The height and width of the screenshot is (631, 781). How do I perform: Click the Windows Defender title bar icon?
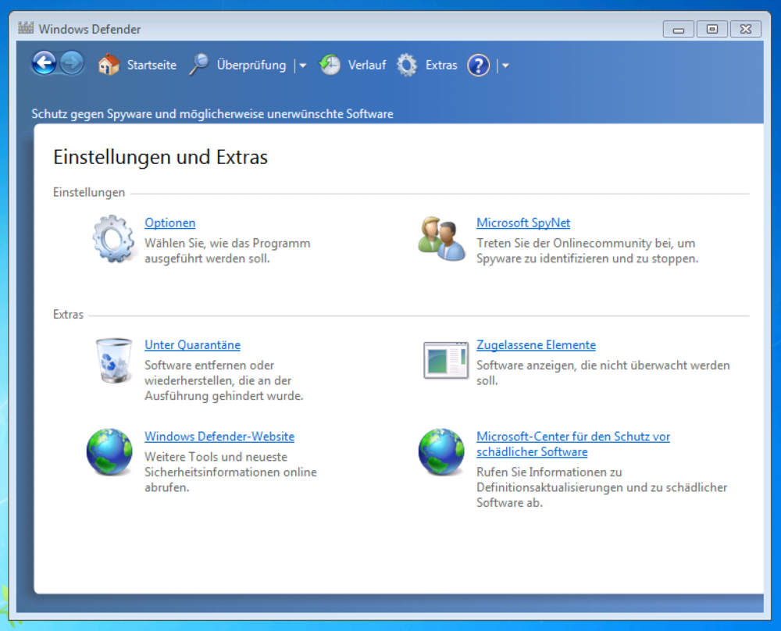(x=25, y=28)
